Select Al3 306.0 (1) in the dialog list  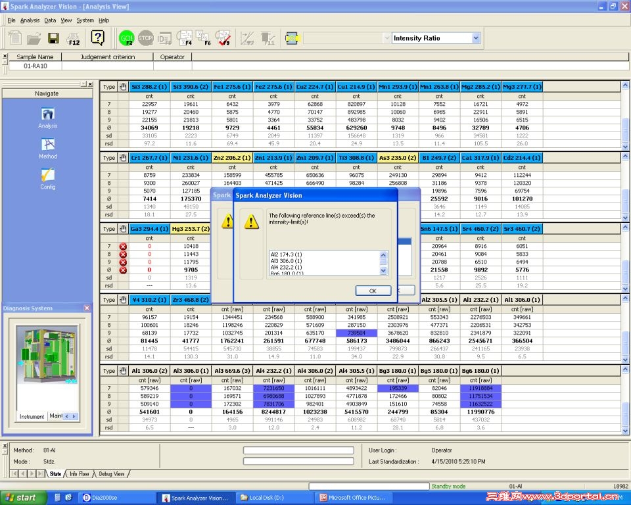click(x=286, y=261)
